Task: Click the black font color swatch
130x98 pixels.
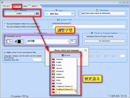Action: tap(19, 42)
